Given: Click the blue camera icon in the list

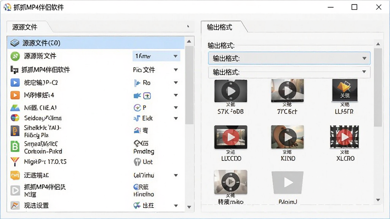Looking at the screenshot, I should 137,95.
